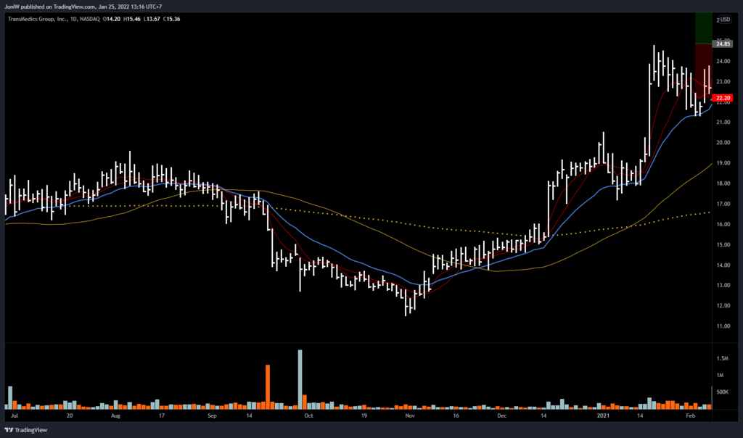The width and height of the screenshot is (743, 438).
Task: Click the red 22.20 price label
Action: click(x=722, y=97)
